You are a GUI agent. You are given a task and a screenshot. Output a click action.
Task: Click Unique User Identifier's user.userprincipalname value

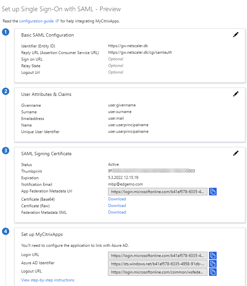click(x=128, y=131)
